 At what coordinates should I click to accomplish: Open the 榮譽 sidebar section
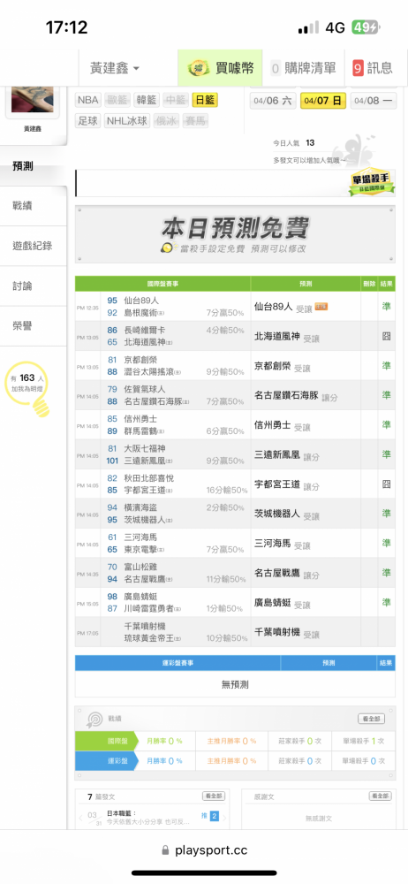34,326
